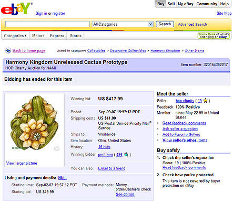Click the back arrow icon beside Back to home page

click(x=8, y=50)
